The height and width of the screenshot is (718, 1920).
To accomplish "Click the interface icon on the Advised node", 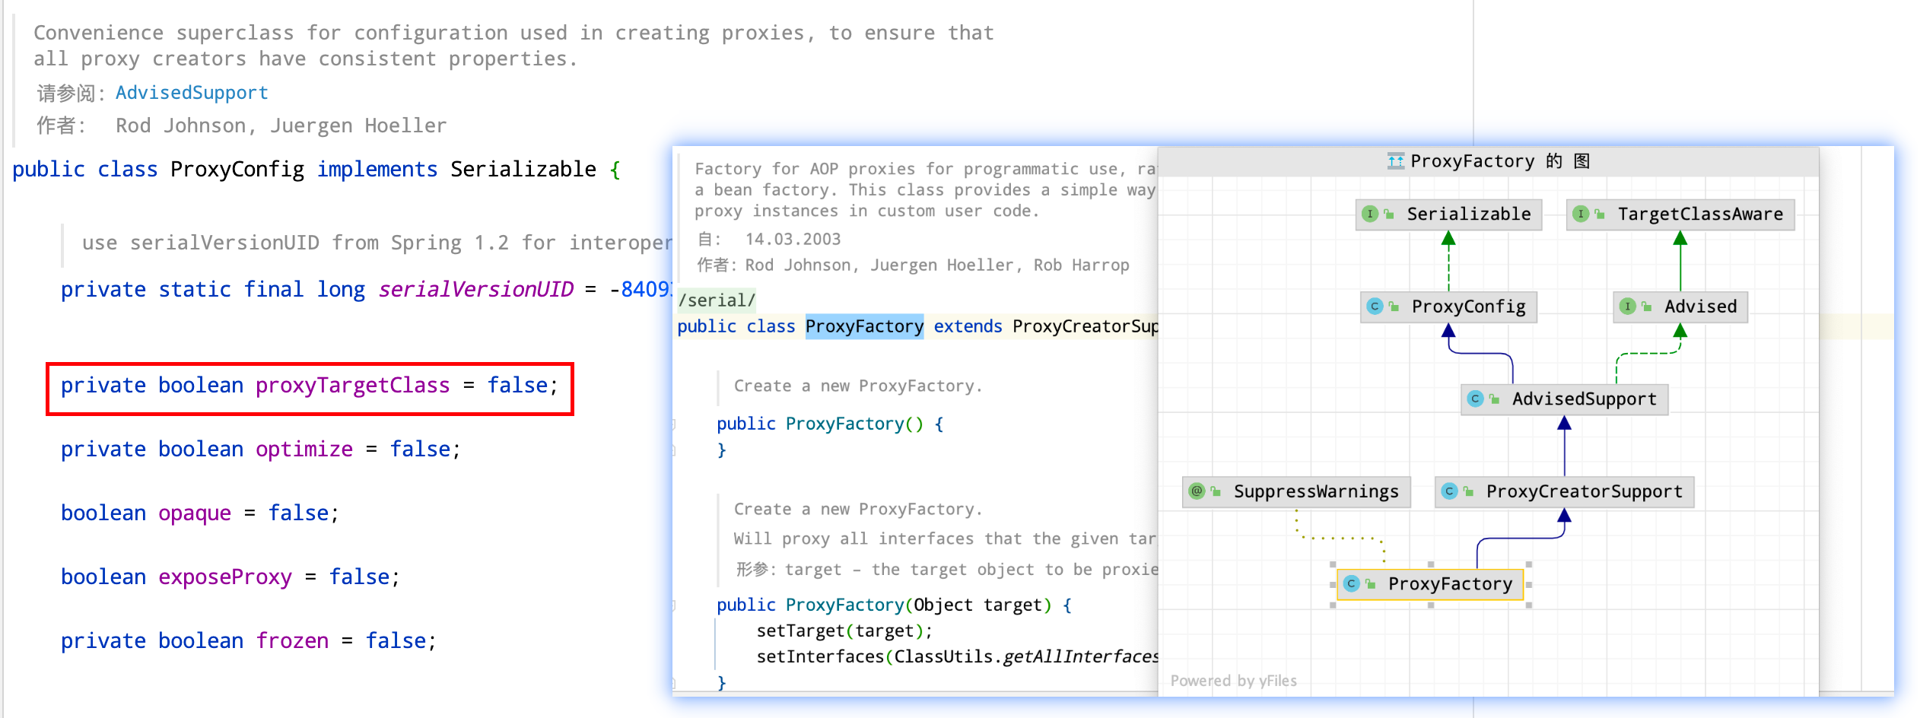I will [x=1627, y=307].
